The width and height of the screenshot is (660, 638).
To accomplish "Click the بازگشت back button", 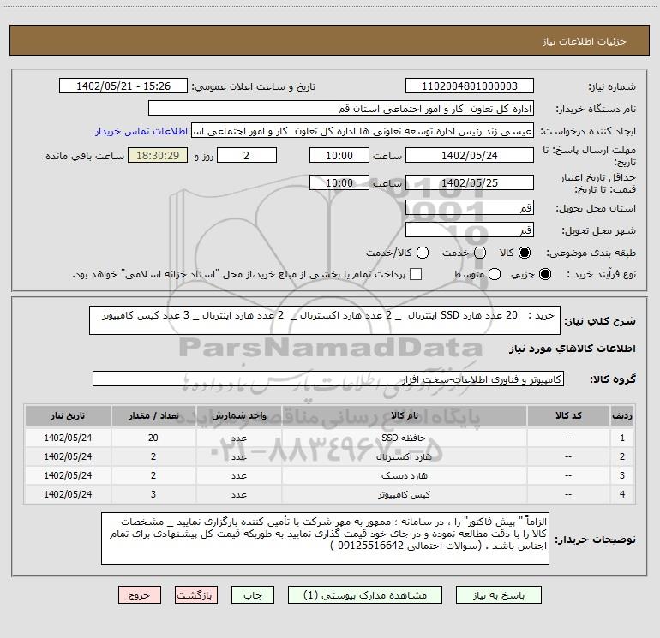I will pyautogui.click(x=196, y=595).
